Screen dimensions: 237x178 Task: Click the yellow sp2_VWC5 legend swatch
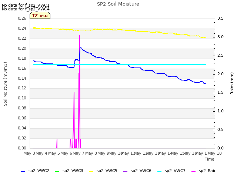pyautogui.click(x=91, y=171)
